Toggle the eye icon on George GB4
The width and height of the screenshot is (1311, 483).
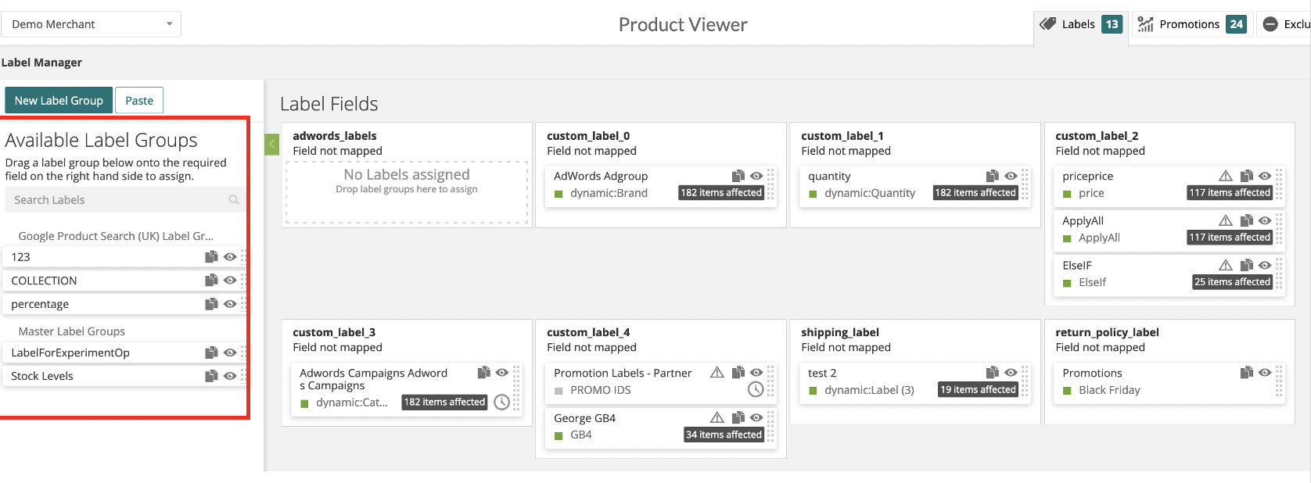(756, 417)
